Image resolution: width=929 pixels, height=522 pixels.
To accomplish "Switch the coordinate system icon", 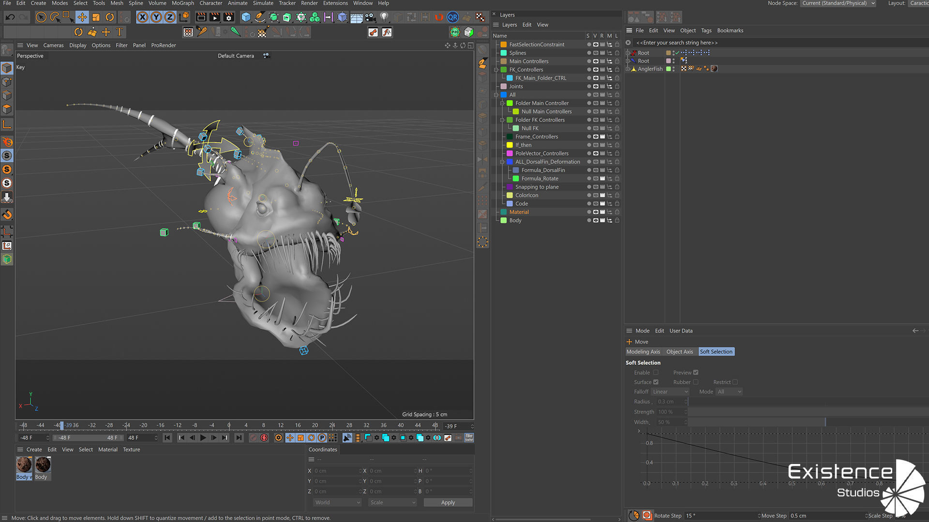I will click(184, 18).
